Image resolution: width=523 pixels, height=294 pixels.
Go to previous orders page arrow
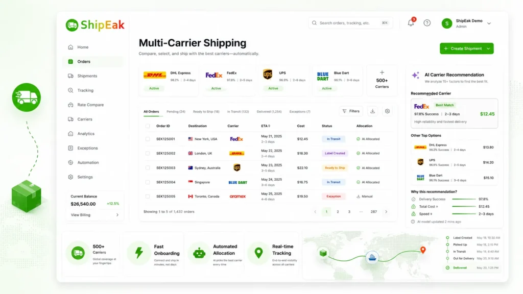(x=315, y=212)
